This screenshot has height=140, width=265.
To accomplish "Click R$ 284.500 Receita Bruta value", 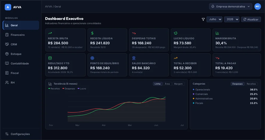I will point(58,43).
